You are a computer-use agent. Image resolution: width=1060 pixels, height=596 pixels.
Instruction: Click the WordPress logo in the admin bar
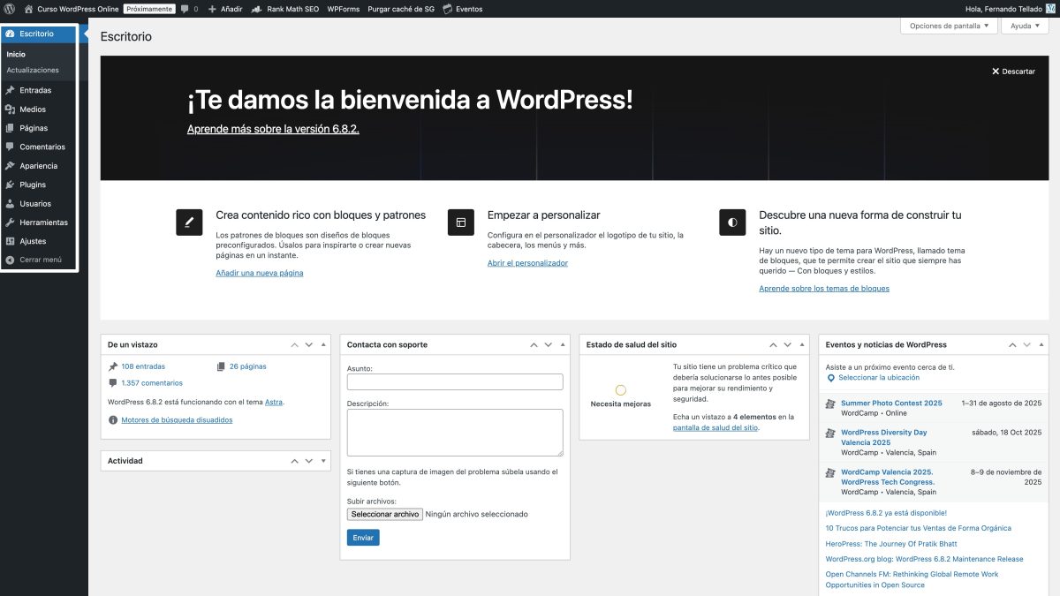[11, 10]
